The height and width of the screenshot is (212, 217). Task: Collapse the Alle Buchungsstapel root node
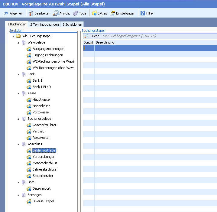coord(13,36)
